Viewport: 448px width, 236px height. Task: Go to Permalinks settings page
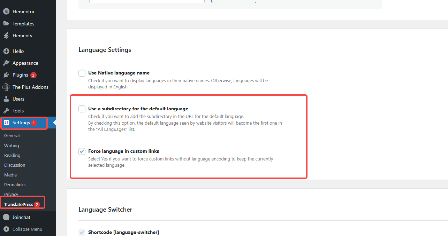(x=15, y=184)
